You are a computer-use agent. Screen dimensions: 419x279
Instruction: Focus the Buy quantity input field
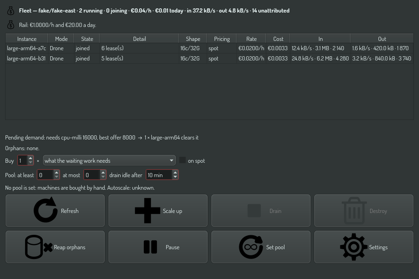pyautogui.click(x=23, y=160)
